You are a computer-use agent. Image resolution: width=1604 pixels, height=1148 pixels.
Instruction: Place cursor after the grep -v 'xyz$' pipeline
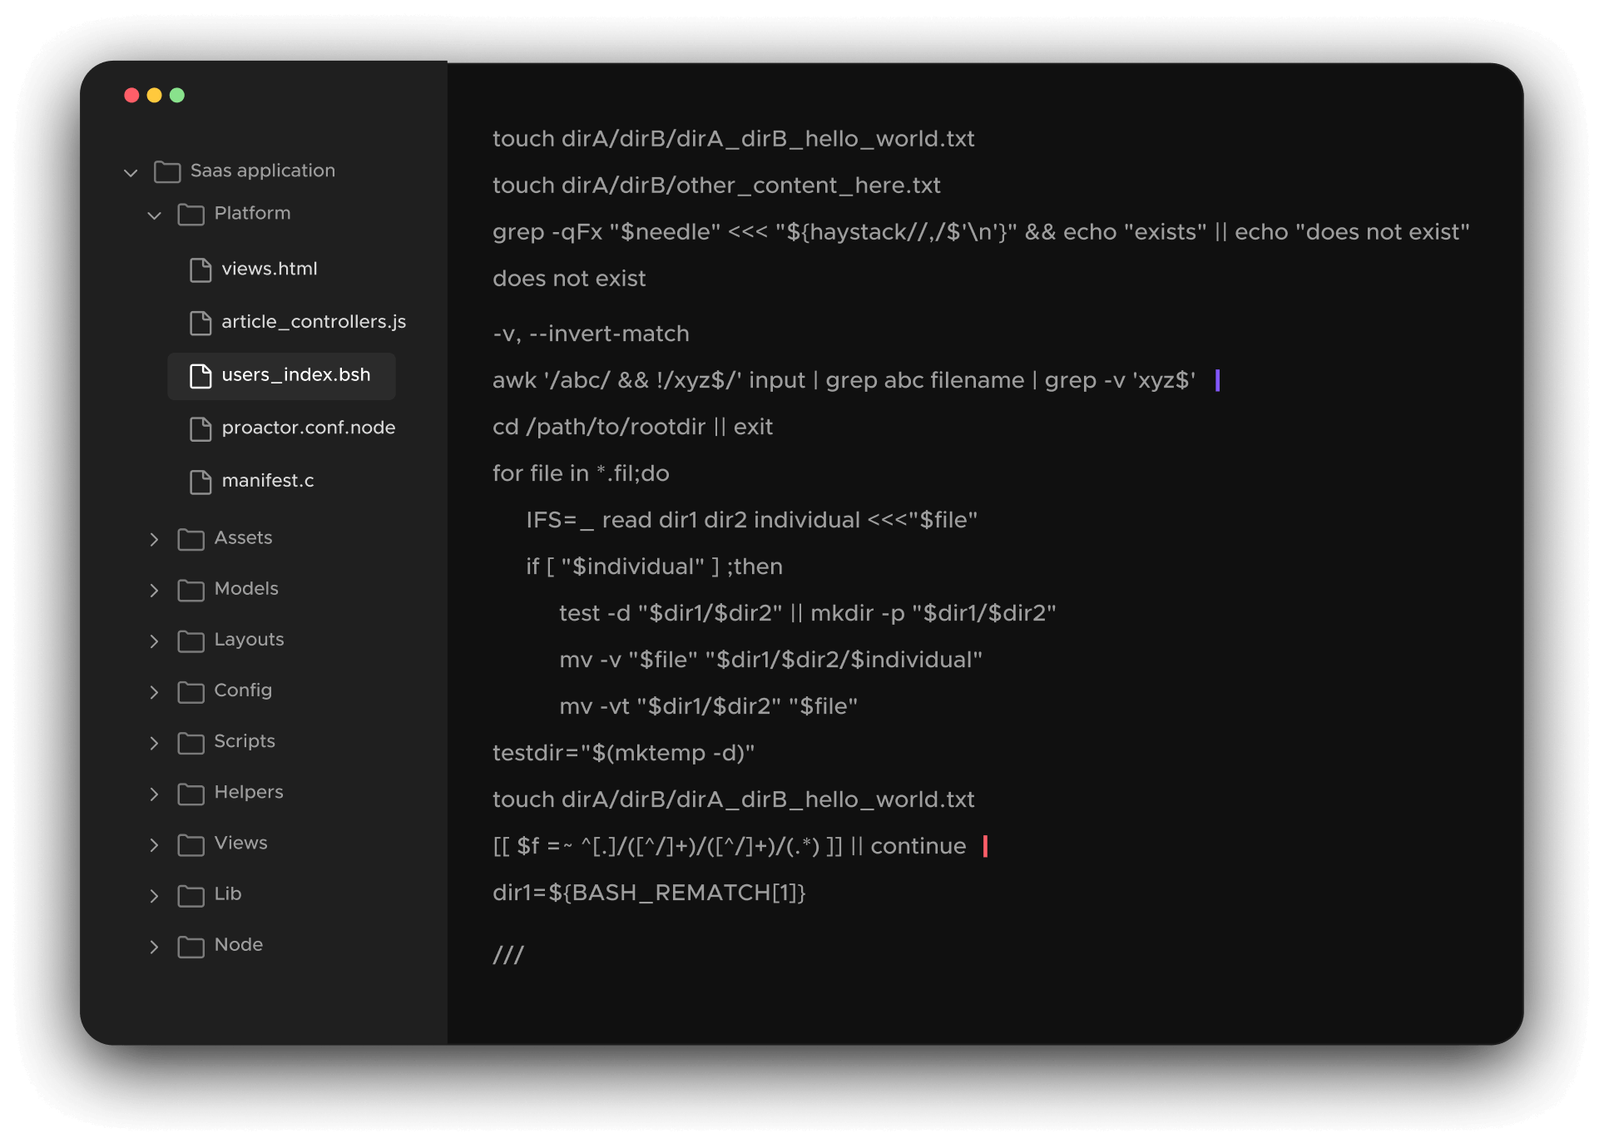coord(1219,380)
